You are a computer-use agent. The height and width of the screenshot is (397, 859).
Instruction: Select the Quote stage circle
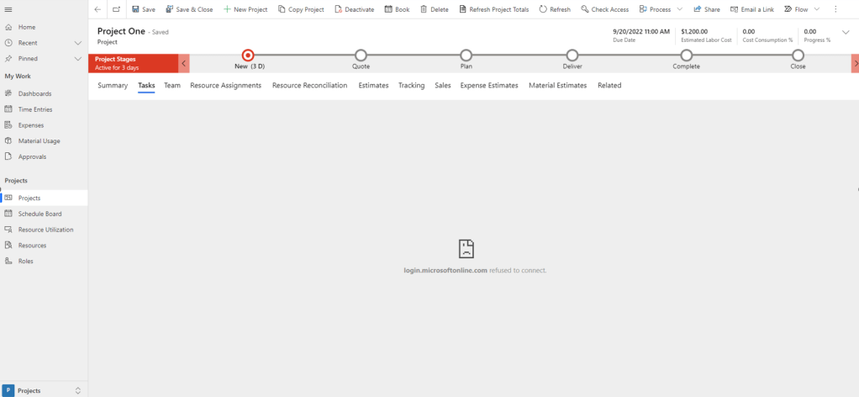pyautogui.click(x=361, y=56)
